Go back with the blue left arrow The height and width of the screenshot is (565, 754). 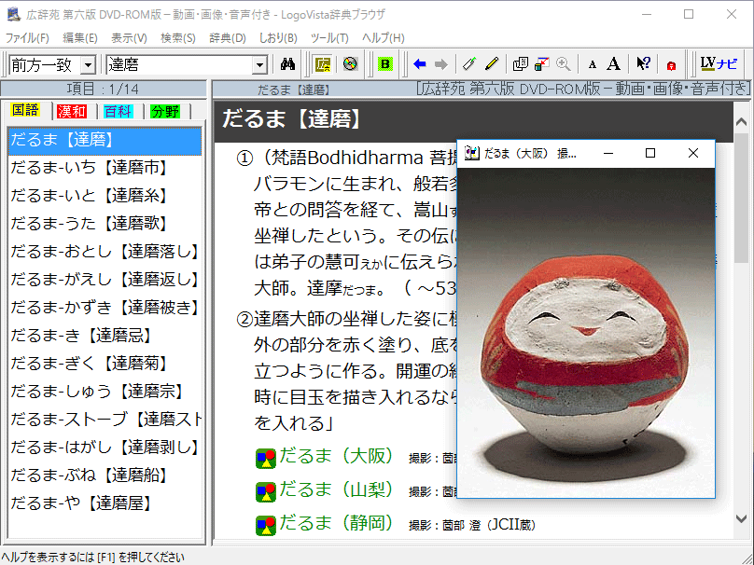[x=419, y=64]
